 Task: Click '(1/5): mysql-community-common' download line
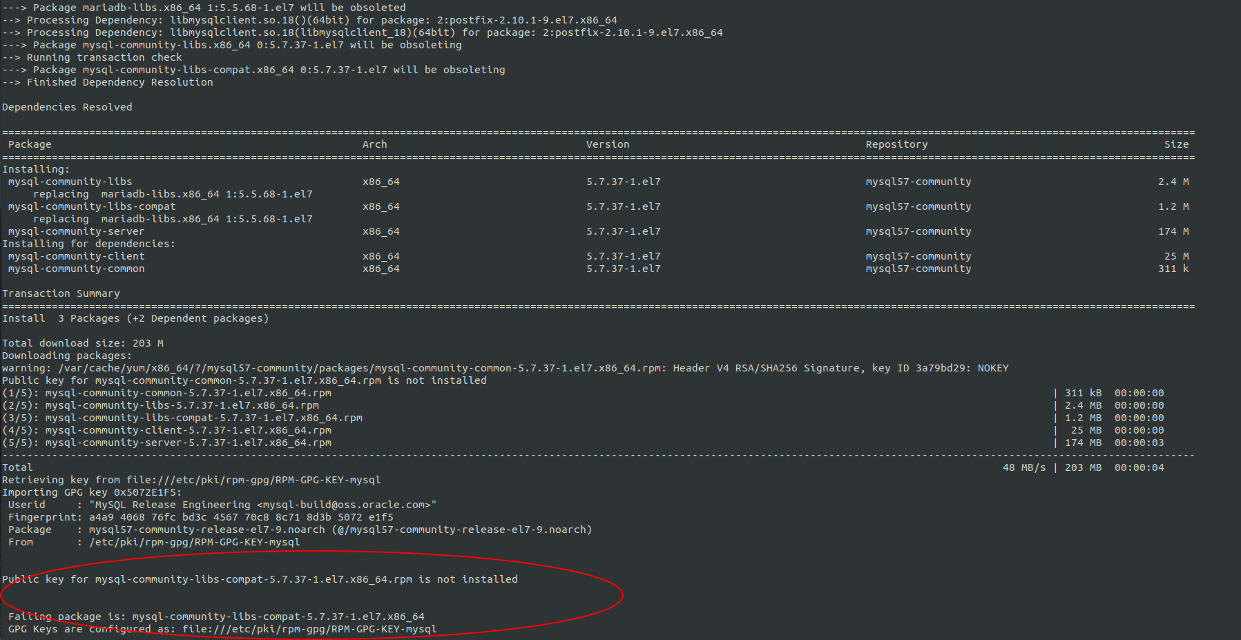[x=166, y=393]
